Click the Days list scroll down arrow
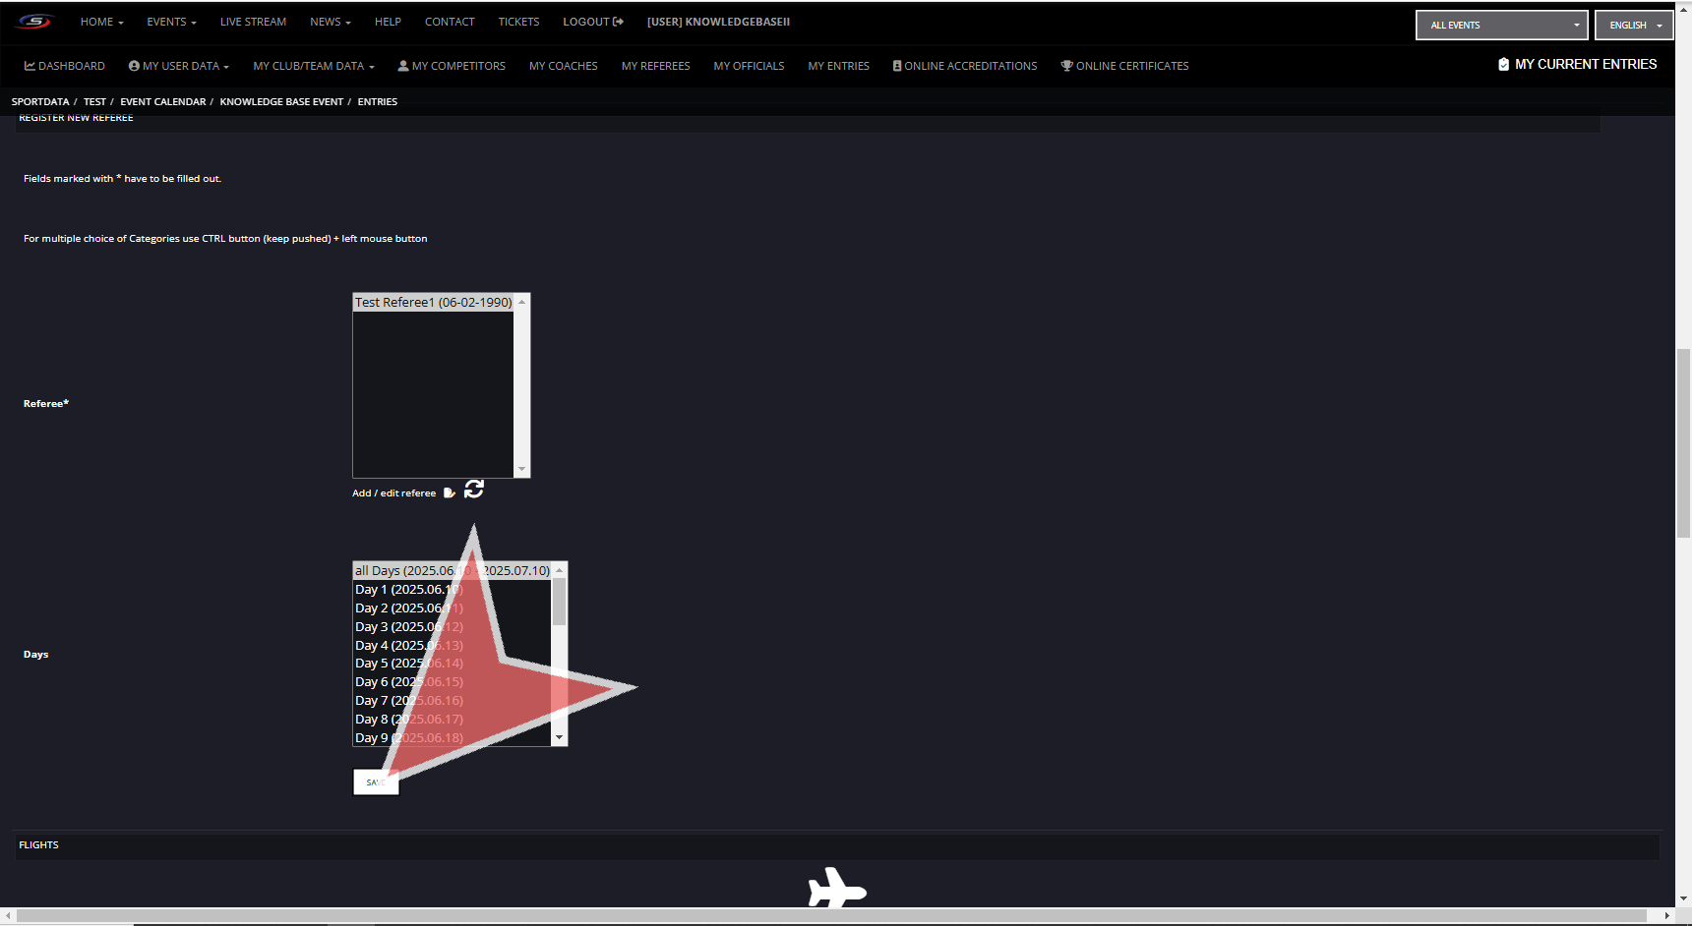 tap(559, 737)
